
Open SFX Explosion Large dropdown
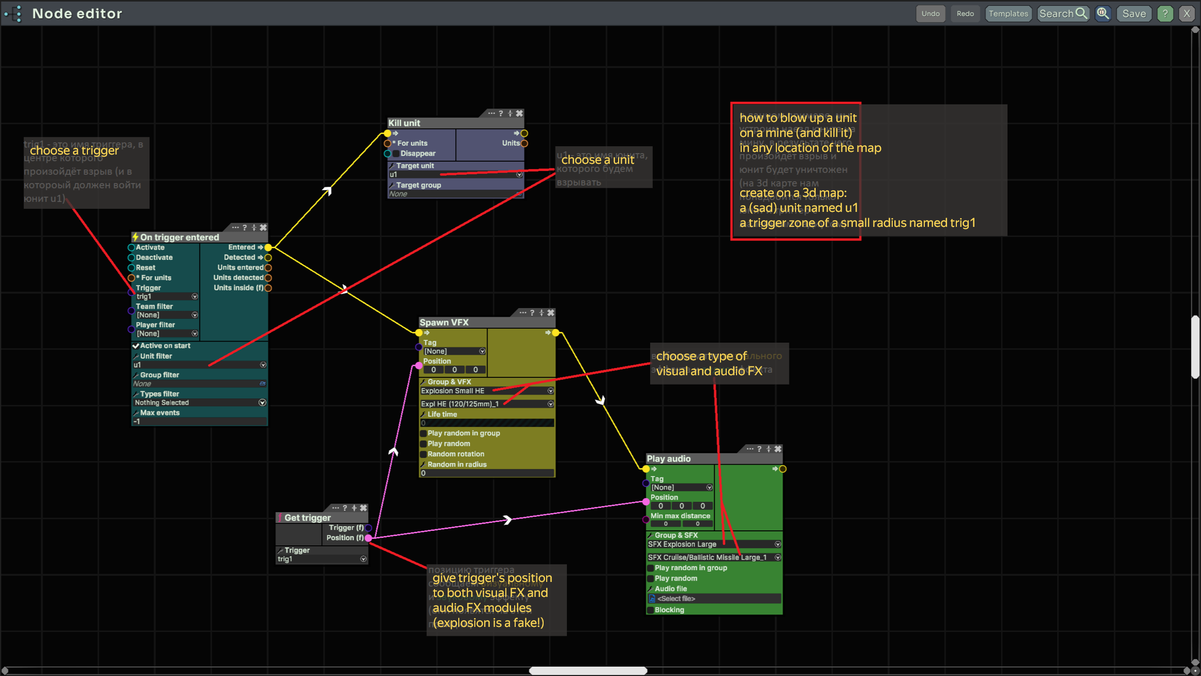pyautogui.click(x=777, y=544)
